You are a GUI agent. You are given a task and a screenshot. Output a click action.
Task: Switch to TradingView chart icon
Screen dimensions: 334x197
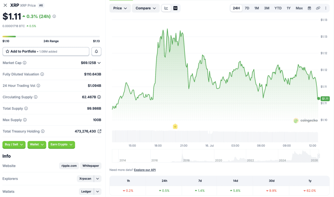[175, 8]
